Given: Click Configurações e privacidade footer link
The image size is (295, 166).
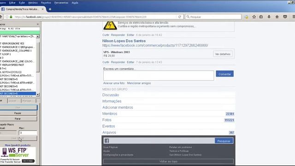Looking at the screenshot, I should pyautogui.click(x=118, y=155).
